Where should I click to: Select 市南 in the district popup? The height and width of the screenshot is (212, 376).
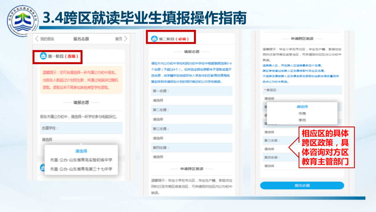[302, 114]
